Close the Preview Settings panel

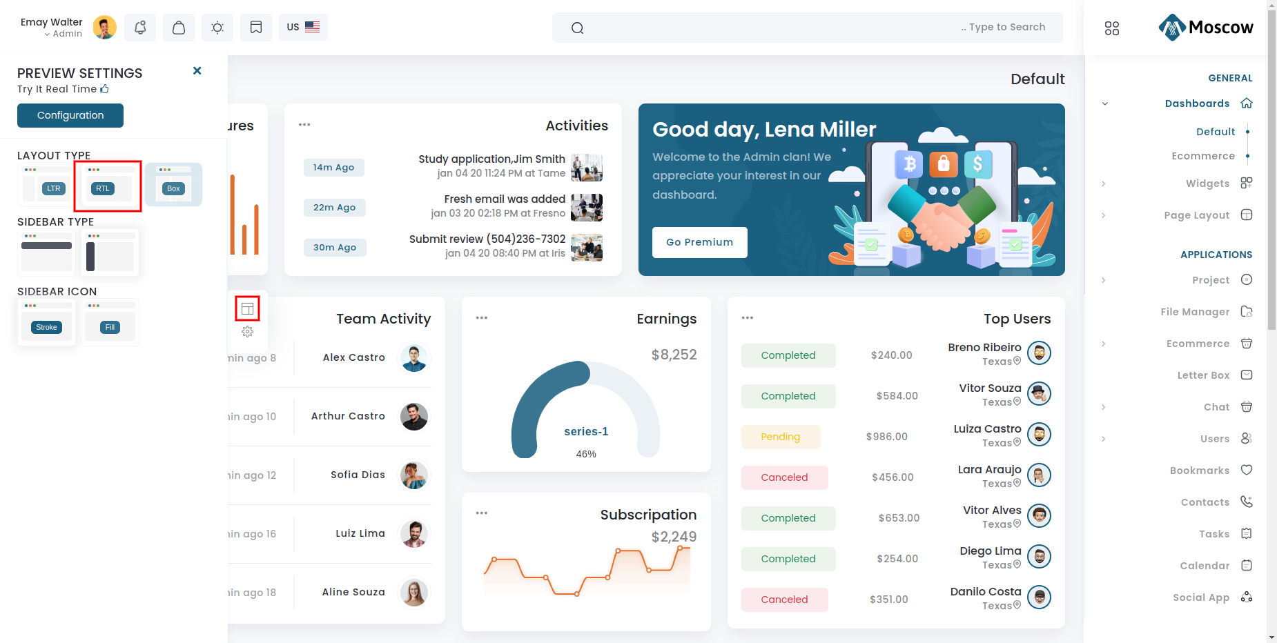point(197,71)
